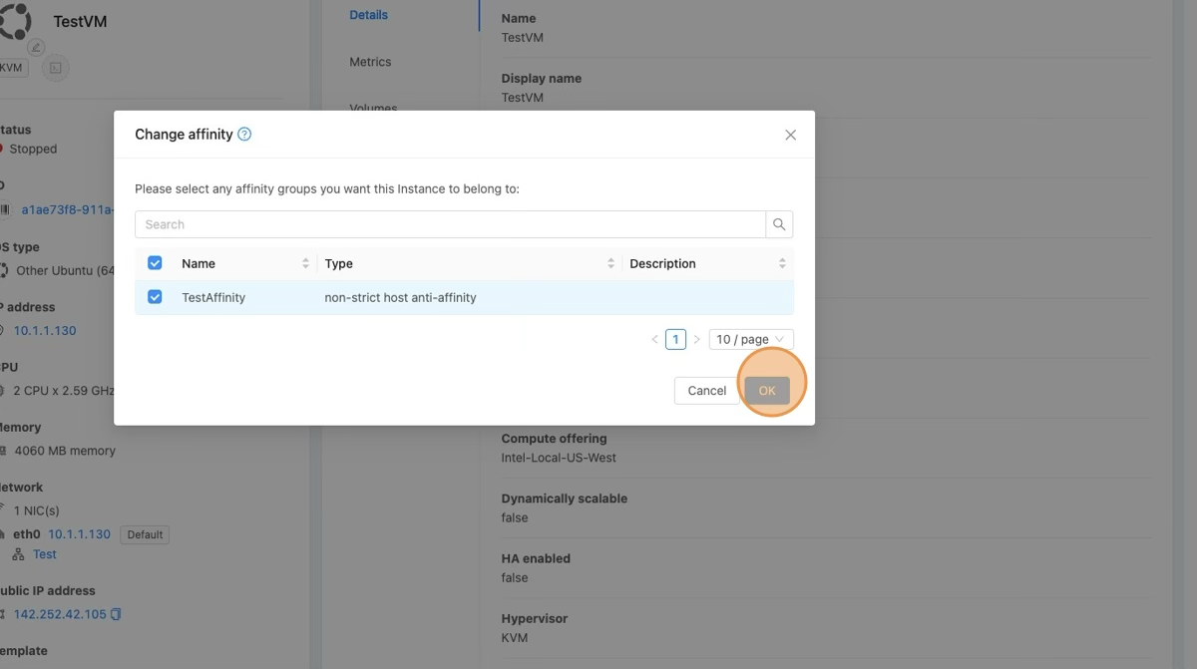Copy public IP 142.252.42.105 icon
This screenshot has height=669, width=1197.
click(x=116, y=614)
